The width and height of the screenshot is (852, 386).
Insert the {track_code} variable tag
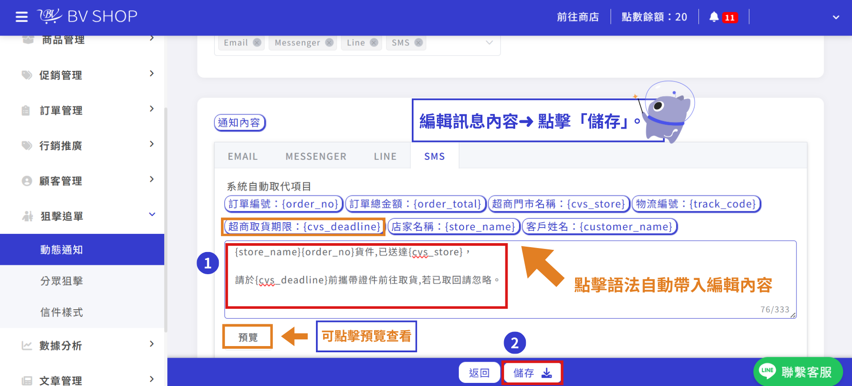point(696,204)
